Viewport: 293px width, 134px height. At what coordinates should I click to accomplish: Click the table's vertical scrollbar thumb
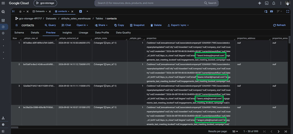[290, 39]
